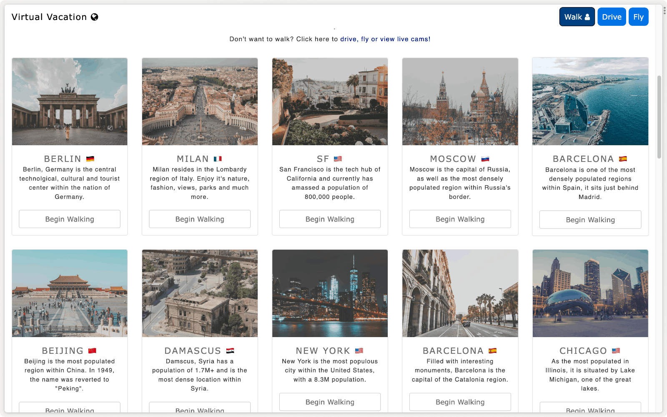Begin walking in New York
This screenshot has width=667, height=417.
point(330,402)
